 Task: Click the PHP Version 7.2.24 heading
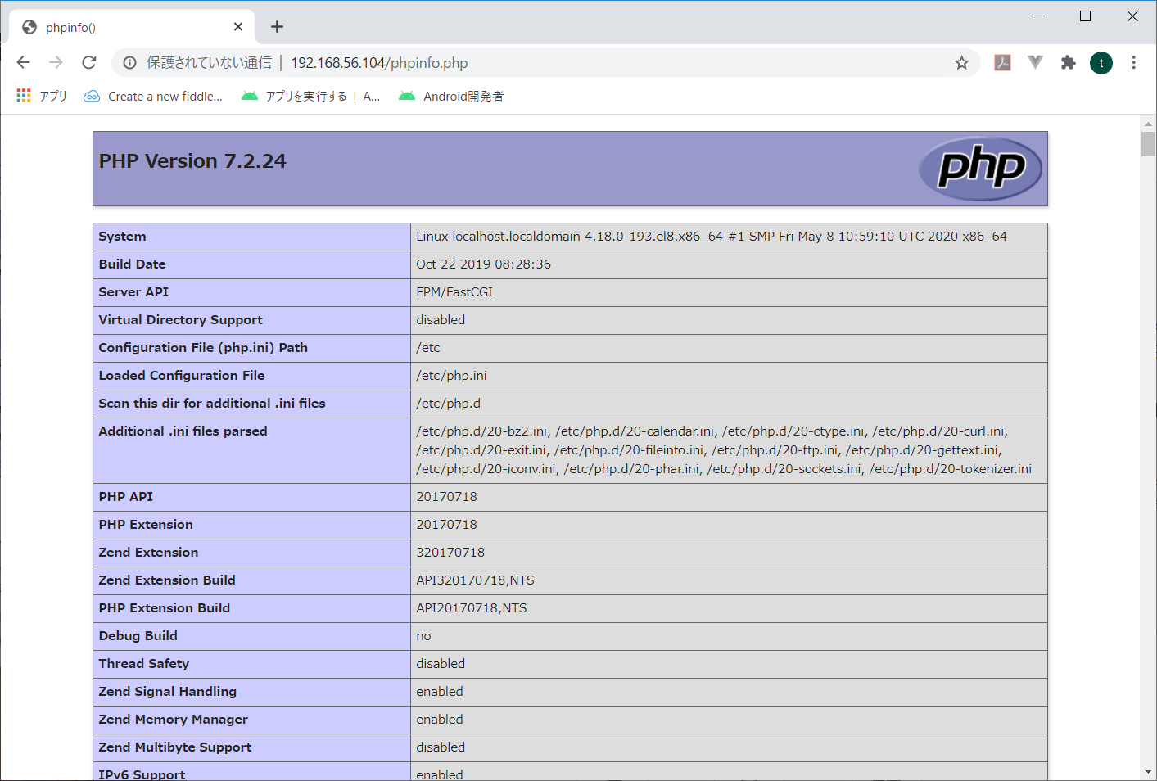click(192, 161)
